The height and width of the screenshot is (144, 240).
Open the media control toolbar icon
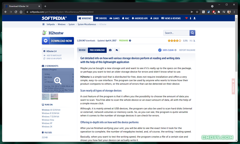224,12
